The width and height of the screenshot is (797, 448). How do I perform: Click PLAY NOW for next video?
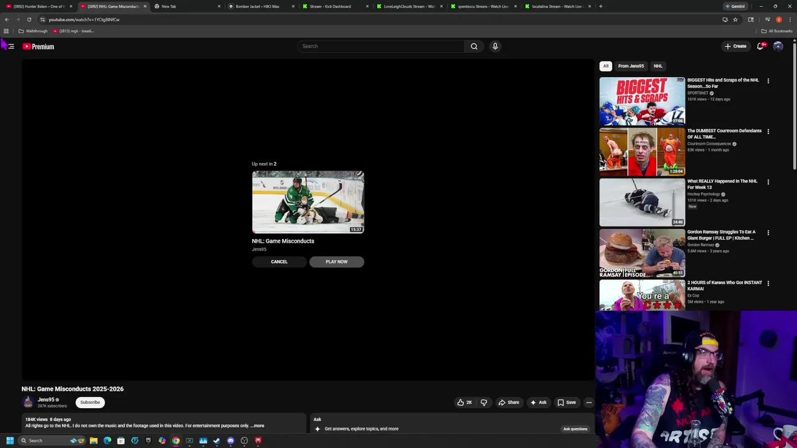point(337,262)
